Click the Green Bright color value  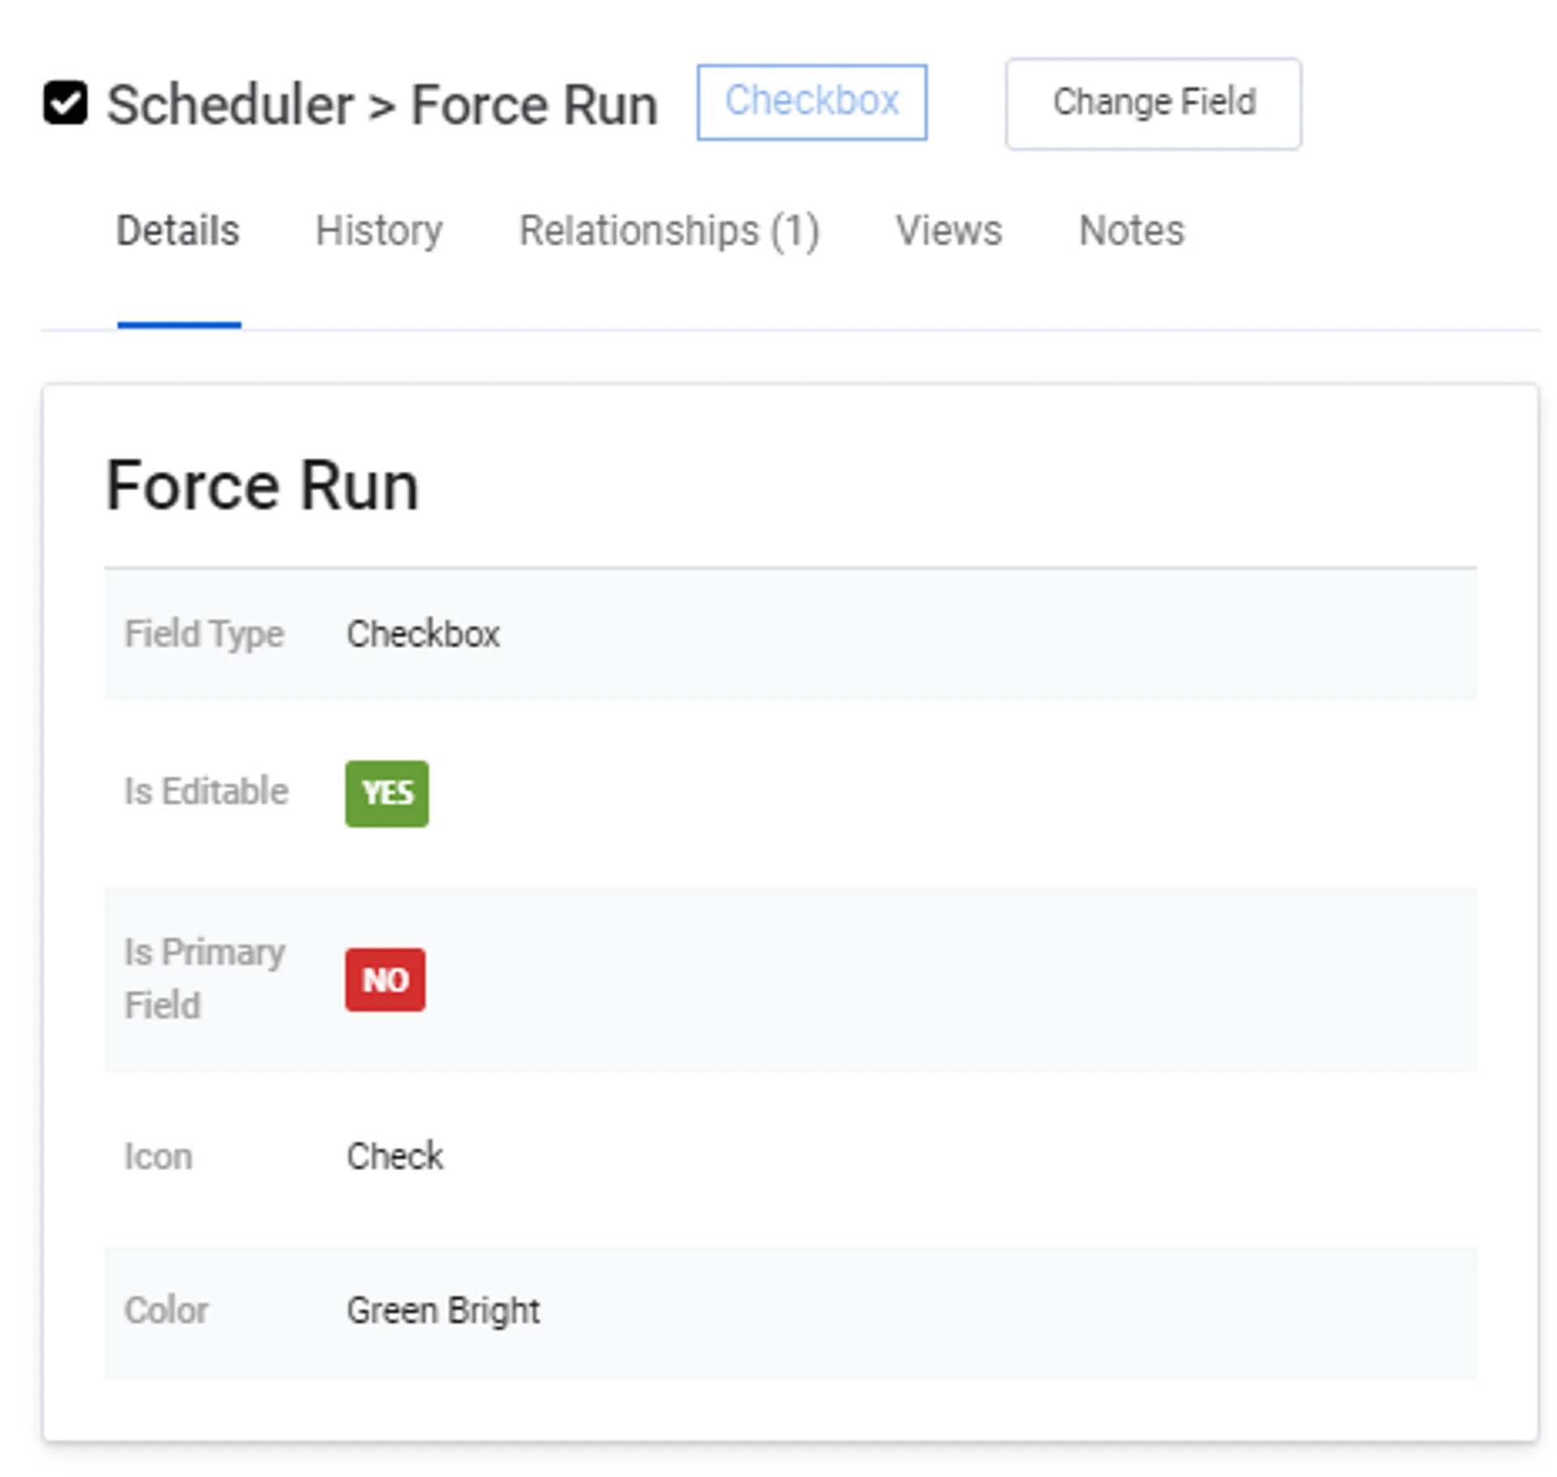click(443, 1311)
